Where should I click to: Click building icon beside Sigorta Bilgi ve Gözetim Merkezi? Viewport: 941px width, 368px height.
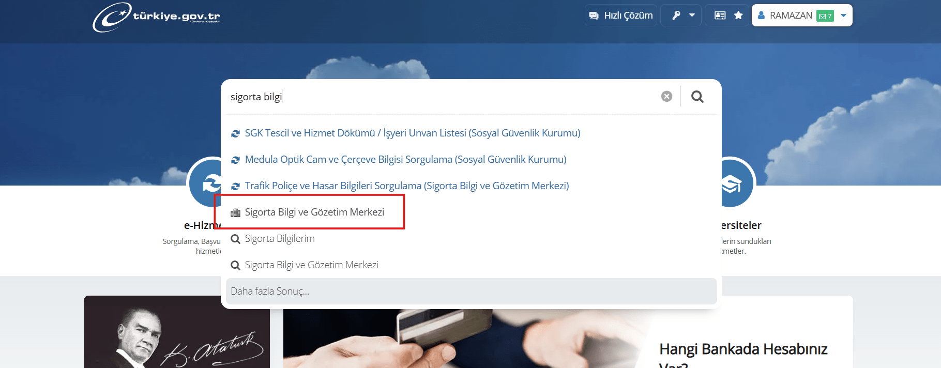(235, 213)
